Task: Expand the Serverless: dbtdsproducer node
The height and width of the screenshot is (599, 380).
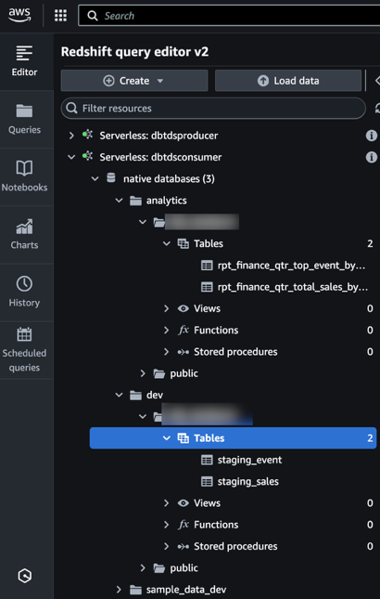Action: pos(71,136)
